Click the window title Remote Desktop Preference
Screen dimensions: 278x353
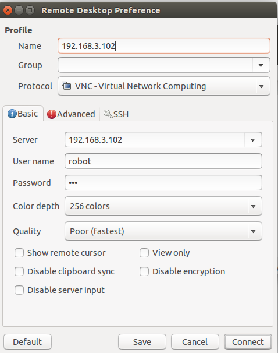[101, 10]
